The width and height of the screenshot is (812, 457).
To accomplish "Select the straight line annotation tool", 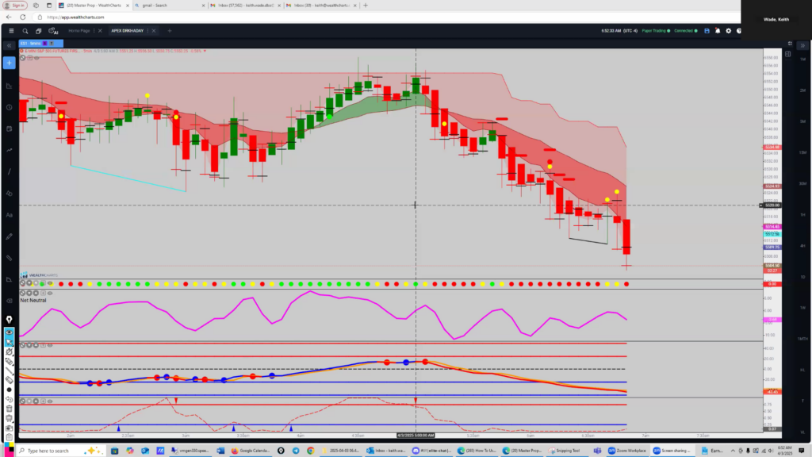I will (x=10, y=371).
